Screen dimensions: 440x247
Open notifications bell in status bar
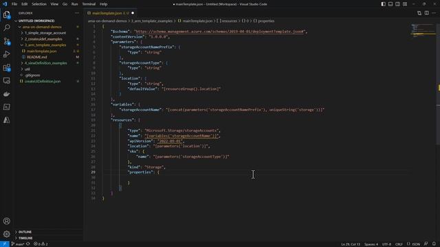[434, 244]
